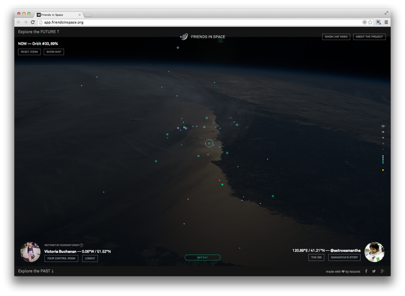405x296 pixels.
Task: Reload the page in browser
Action: pos(33,22)
